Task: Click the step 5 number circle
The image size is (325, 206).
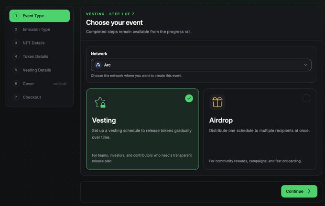Action: [16, 70]
